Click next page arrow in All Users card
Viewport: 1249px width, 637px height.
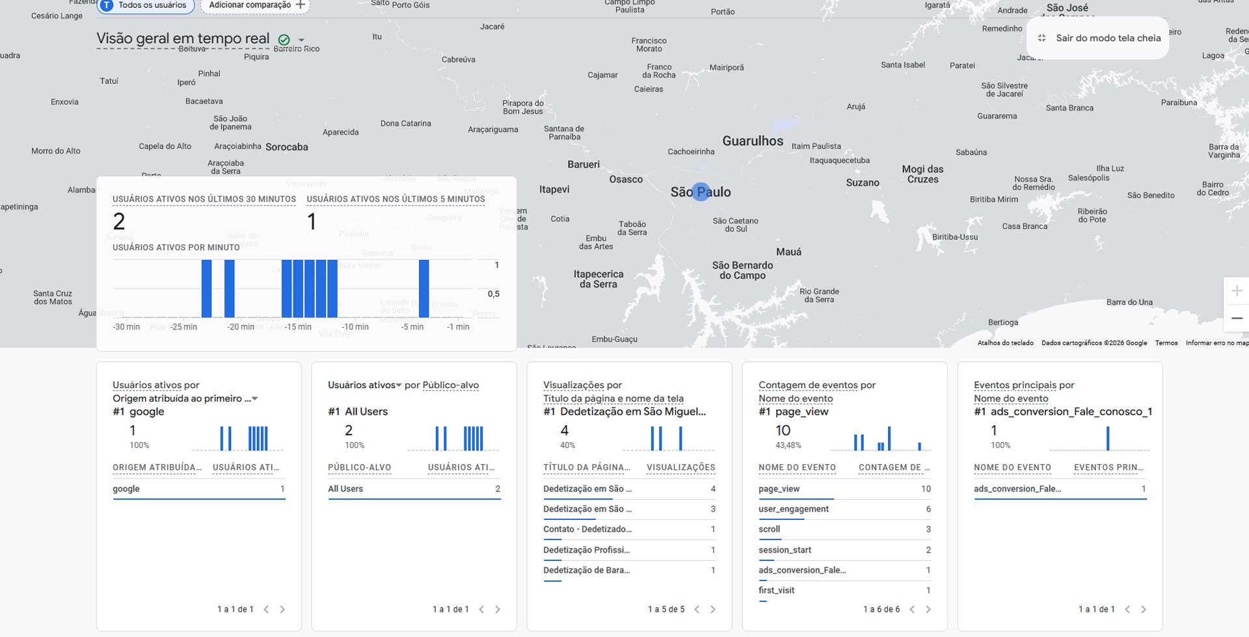[498, 609]
